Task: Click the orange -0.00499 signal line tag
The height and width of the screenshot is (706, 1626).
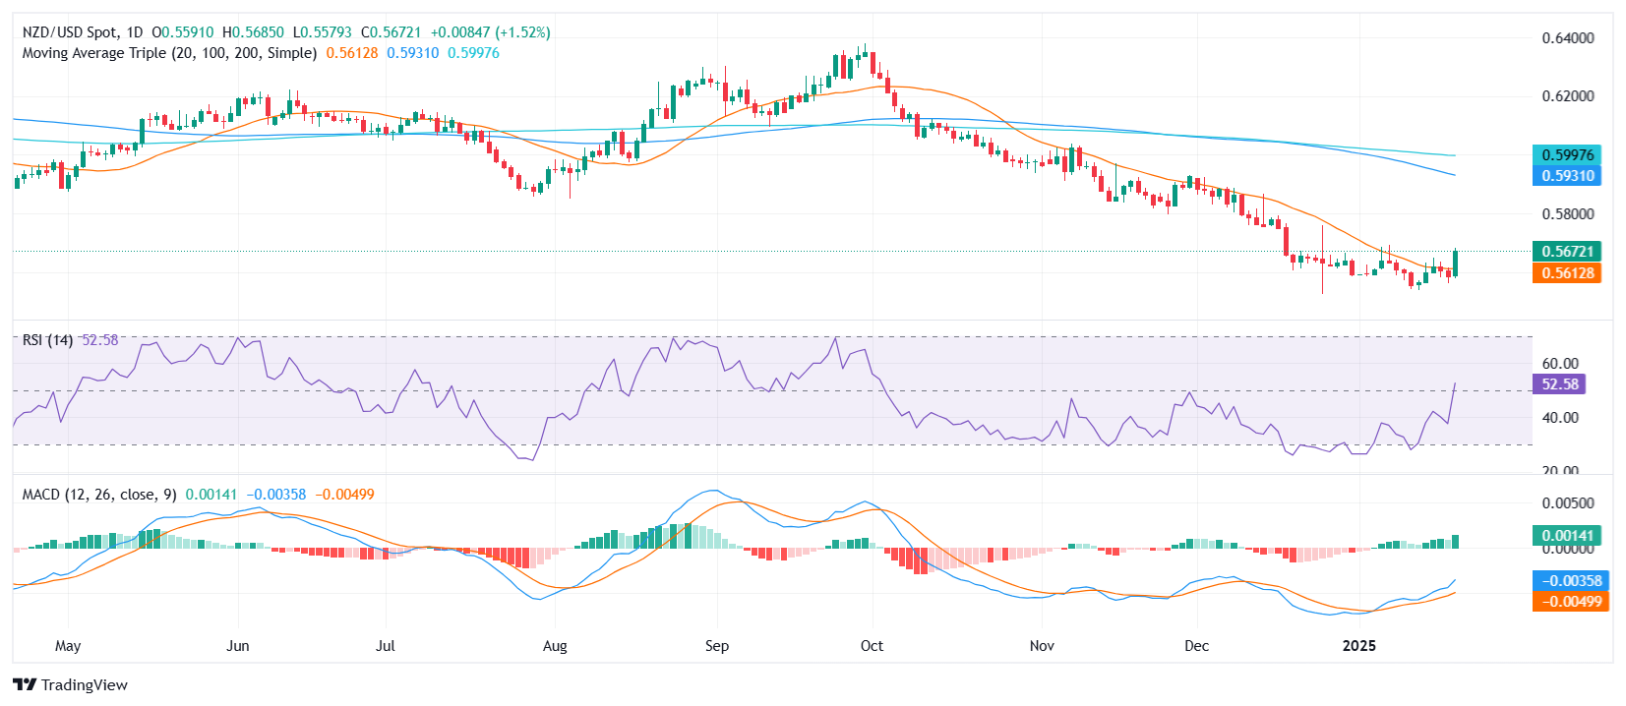Action: (1571, 602)
